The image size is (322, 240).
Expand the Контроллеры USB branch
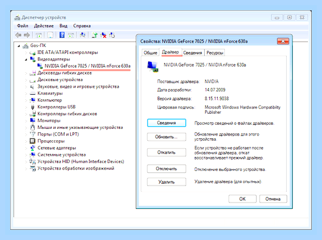(26, 107)
